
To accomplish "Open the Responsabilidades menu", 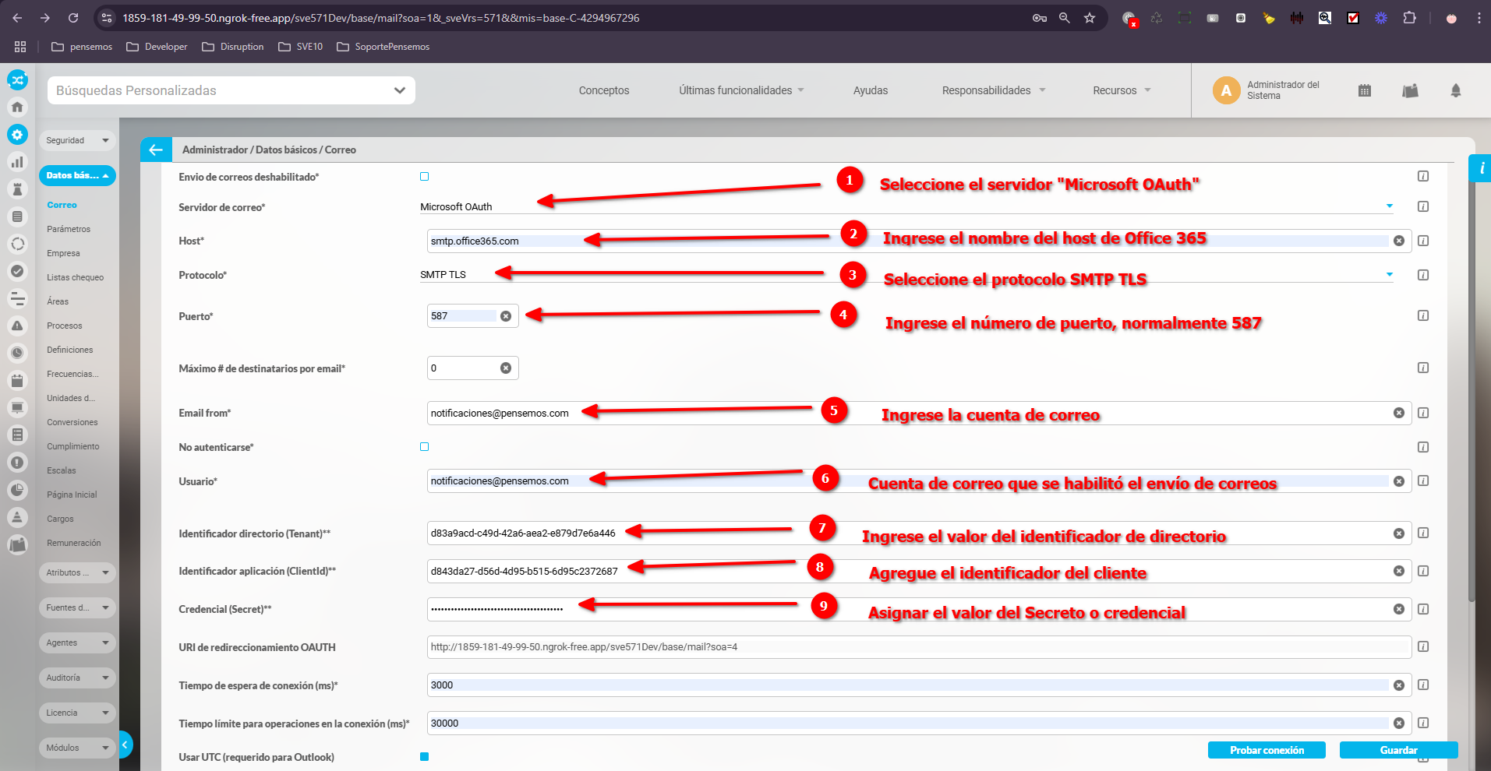I will (993, 90).
